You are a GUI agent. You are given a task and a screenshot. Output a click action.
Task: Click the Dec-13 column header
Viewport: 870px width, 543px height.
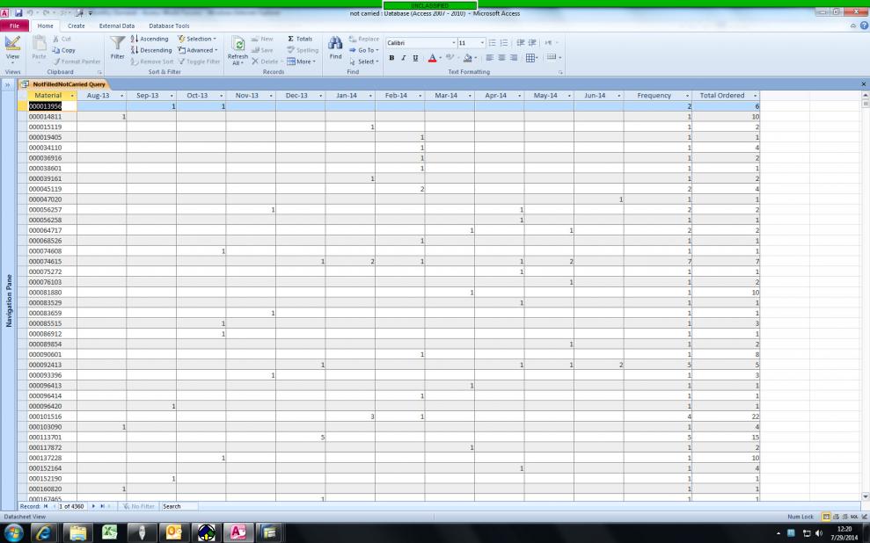point(300,95)
